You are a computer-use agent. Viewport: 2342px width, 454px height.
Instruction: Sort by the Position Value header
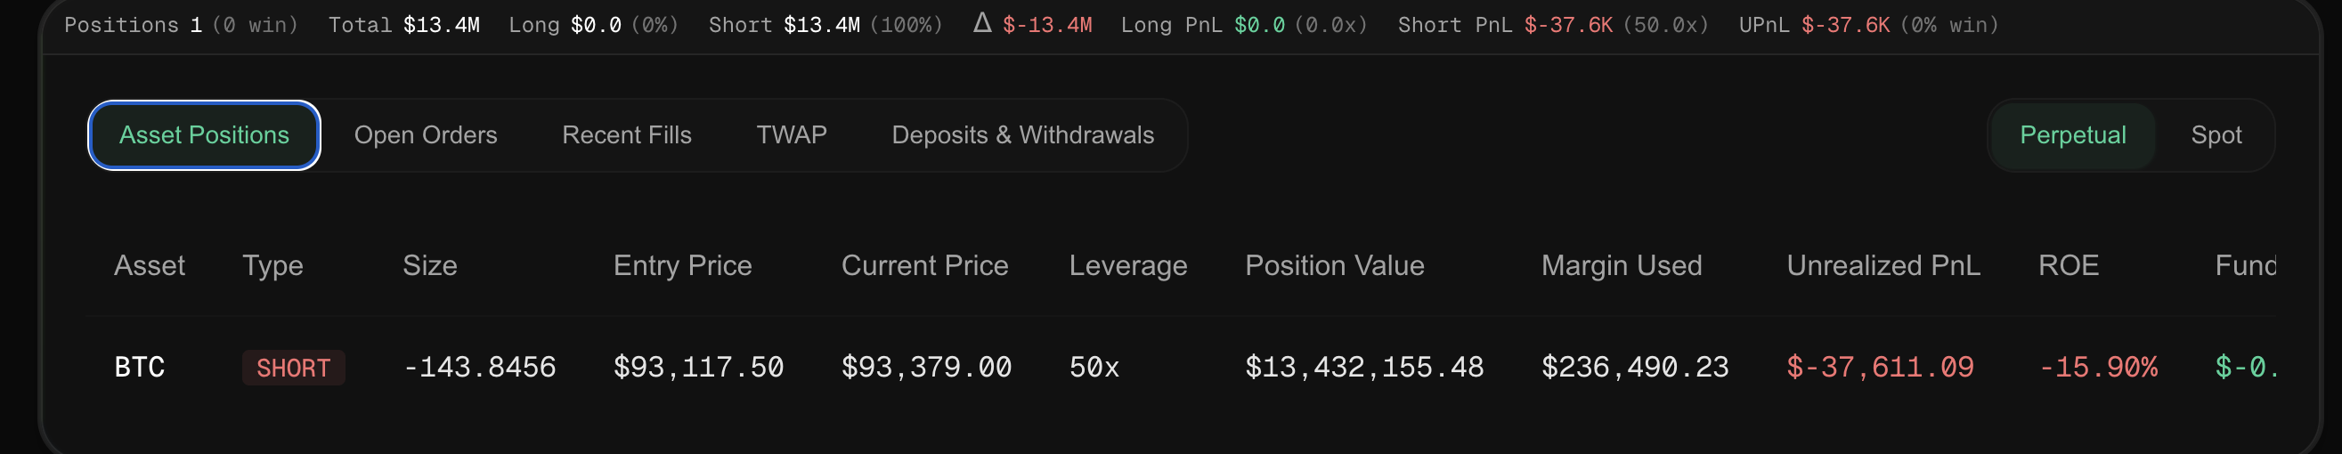click(1334, 265)
